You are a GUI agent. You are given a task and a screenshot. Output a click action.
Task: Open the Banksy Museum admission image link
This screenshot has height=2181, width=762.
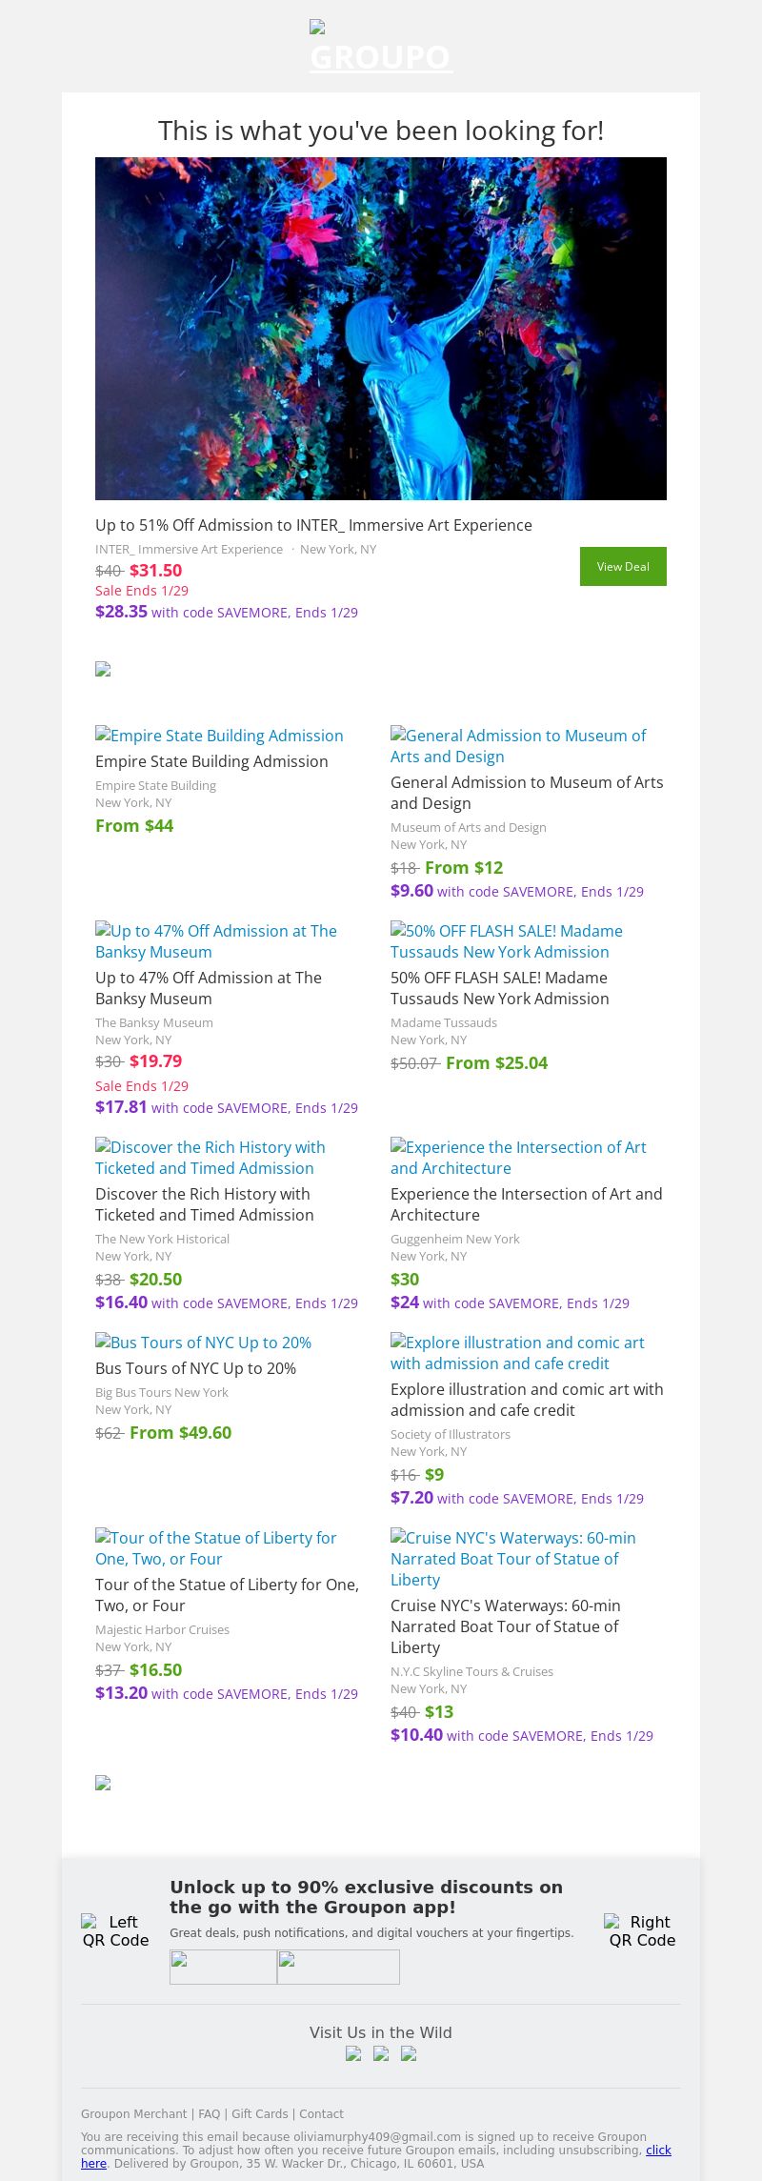pyautogui.click(x=216, y=941)
